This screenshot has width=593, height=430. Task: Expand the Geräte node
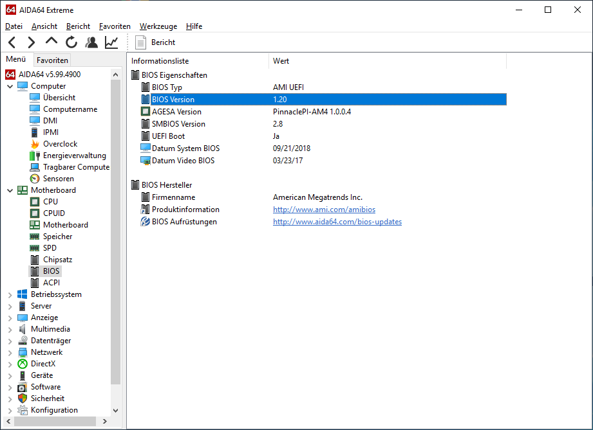10,375
